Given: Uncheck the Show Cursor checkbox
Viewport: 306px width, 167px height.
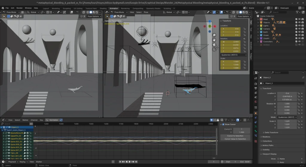Looking at the screenshot, I should coord(223,124).
